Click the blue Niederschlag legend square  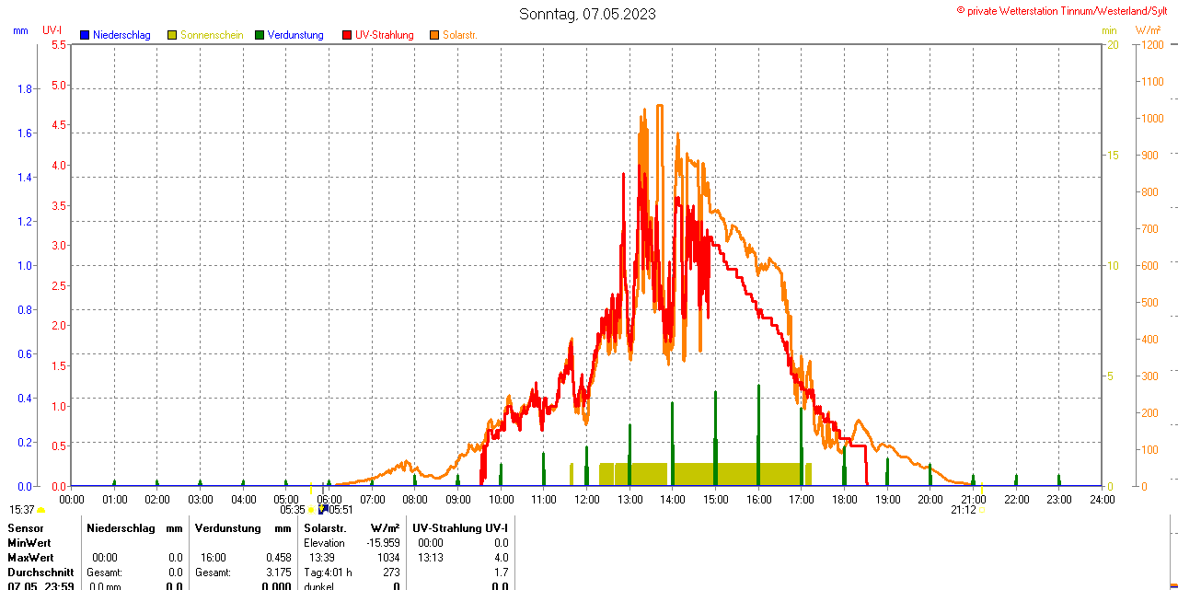(x=85, y=35)
